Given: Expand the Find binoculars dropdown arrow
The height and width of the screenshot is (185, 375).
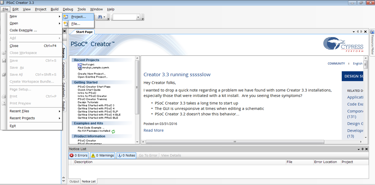Looking at the screenshot, I should tap(104, 17).
